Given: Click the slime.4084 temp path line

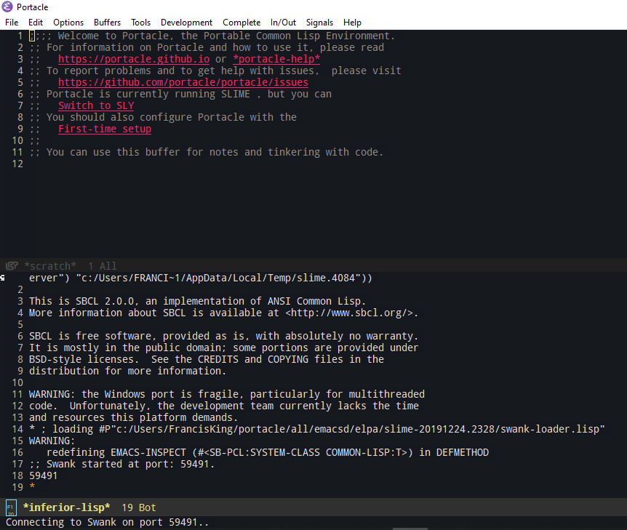Looking at the screenshot, I should point(200,278).
